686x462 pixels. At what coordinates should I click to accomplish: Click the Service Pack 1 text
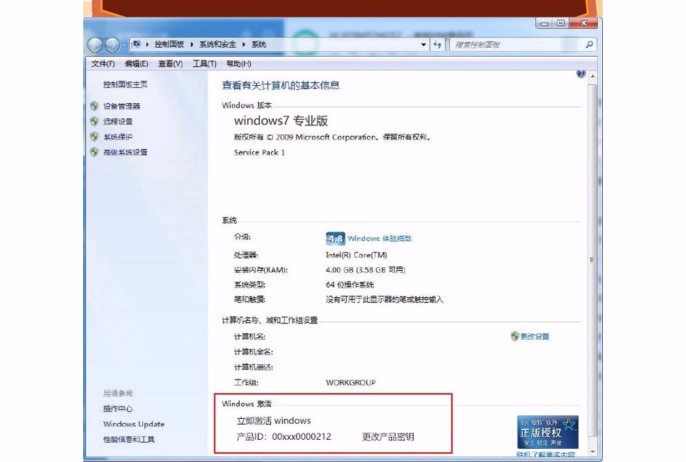pyautogui.click(x=259, y=152)
